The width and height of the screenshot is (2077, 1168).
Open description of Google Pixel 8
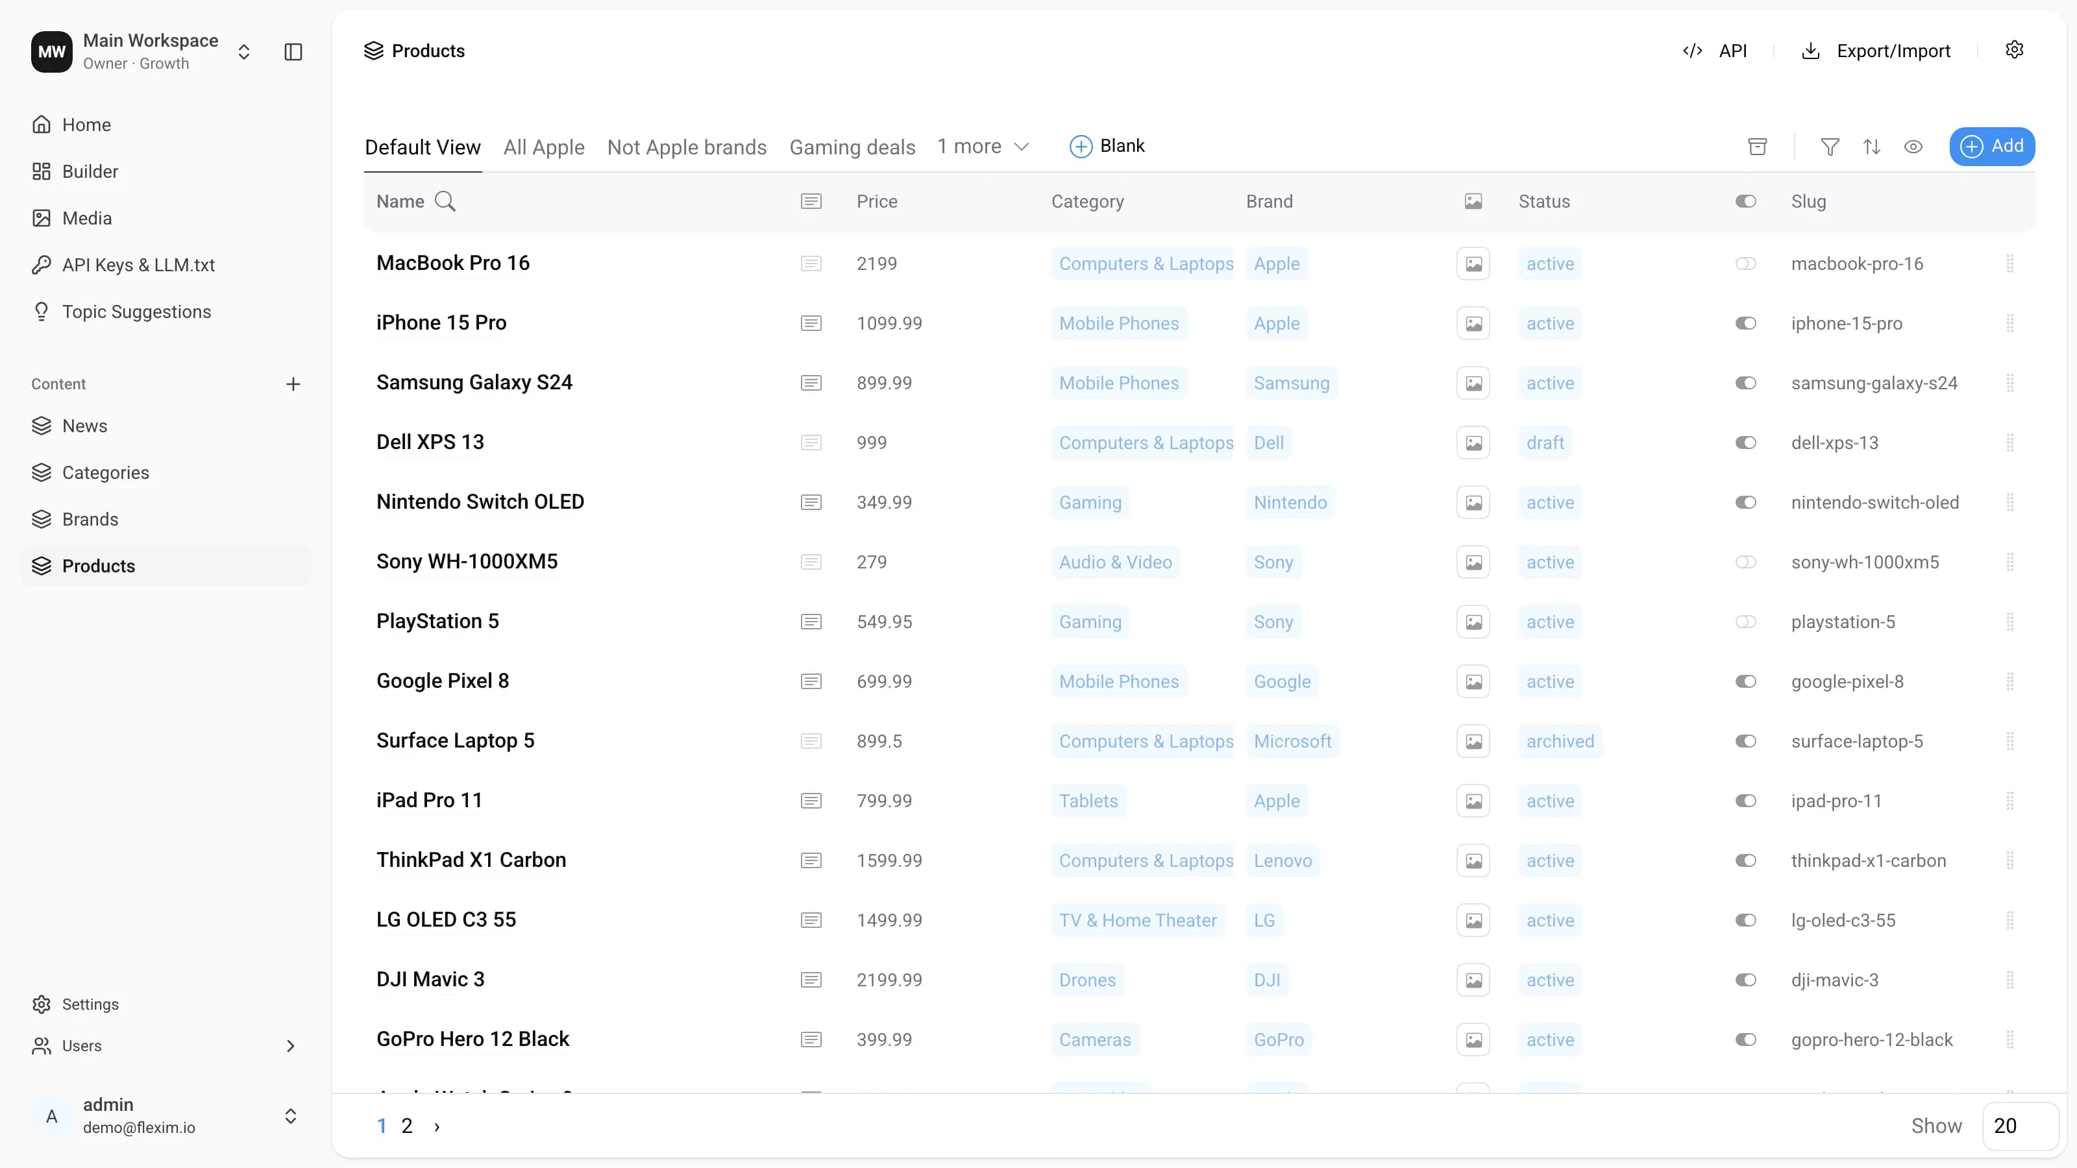(811, 681)
